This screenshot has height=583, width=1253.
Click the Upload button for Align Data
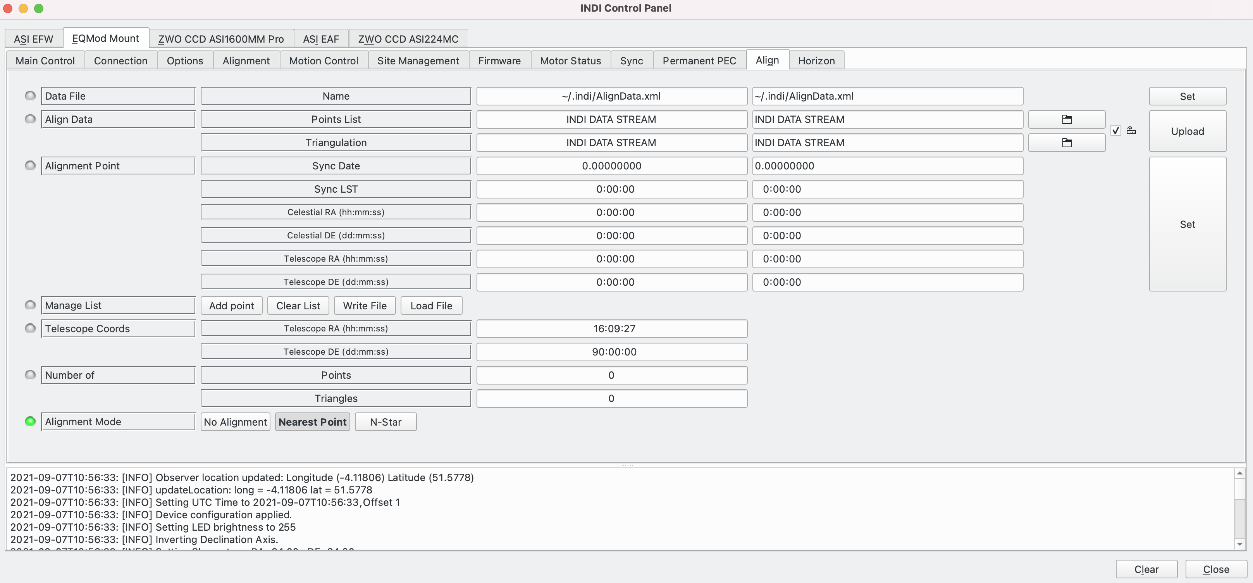click(1188, 131)
